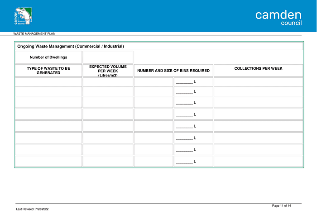Click the Ongoing Waste Management section title
This screenshot has height=224, width=317.
pyautogui.click(x=70, y=46)
